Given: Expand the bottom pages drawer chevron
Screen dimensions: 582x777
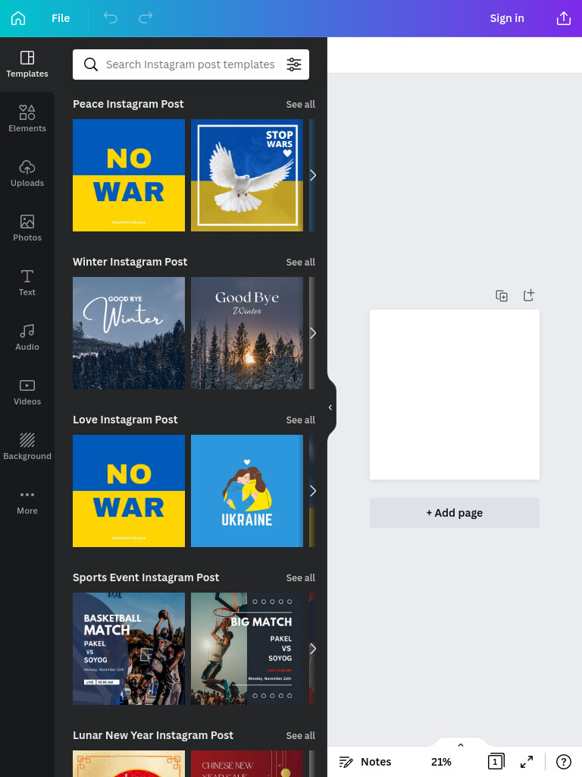Looking at the screenshot, I should point(461,744).
